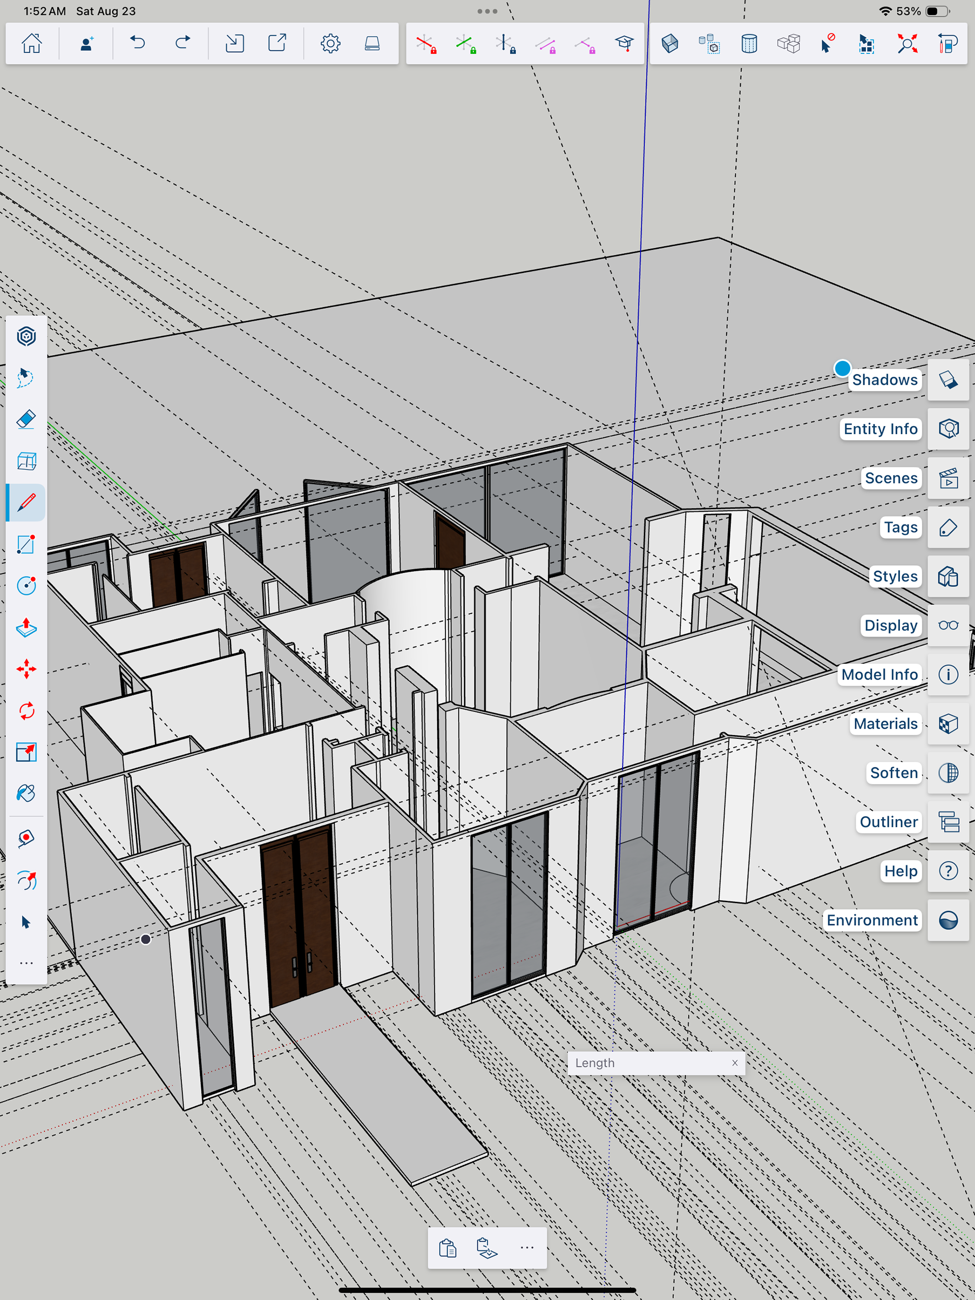Toggle the blue axis lock
Image resolution: width=975 pixels, height=1300 pixels.
tap(505, 44)
